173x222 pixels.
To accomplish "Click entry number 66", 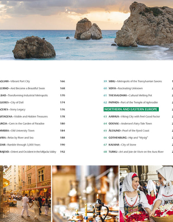I will [105, 137].
